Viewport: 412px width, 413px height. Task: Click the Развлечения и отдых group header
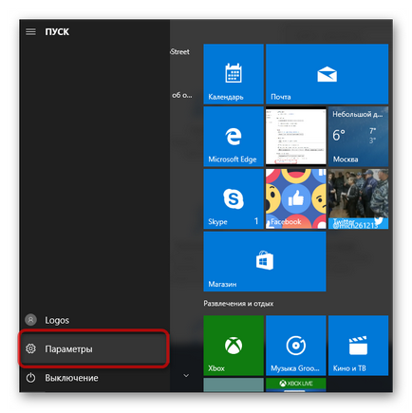pos(238,304)
